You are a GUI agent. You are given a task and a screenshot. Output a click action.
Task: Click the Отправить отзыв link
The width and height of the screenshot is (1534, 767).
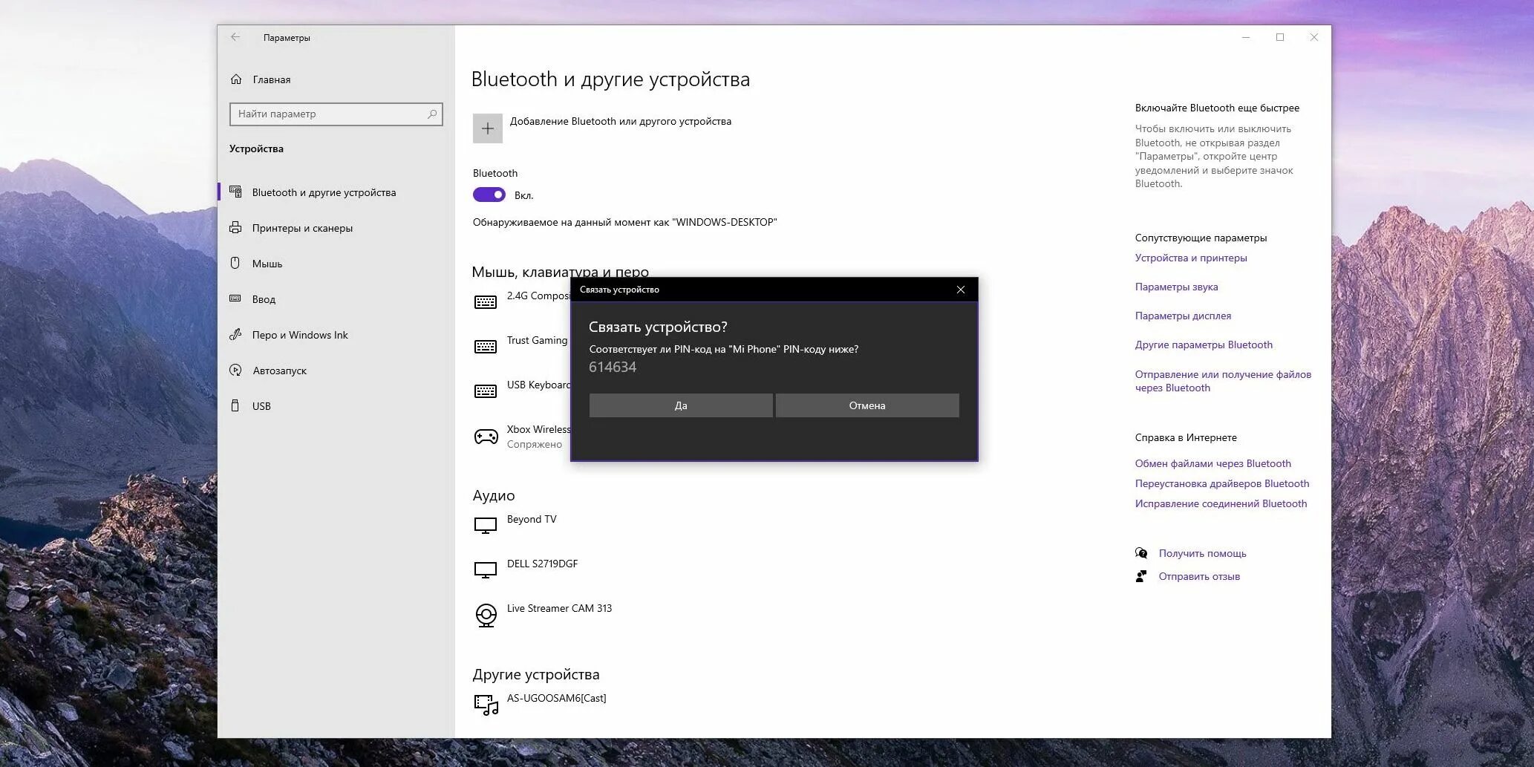(x=1199, y=576)
